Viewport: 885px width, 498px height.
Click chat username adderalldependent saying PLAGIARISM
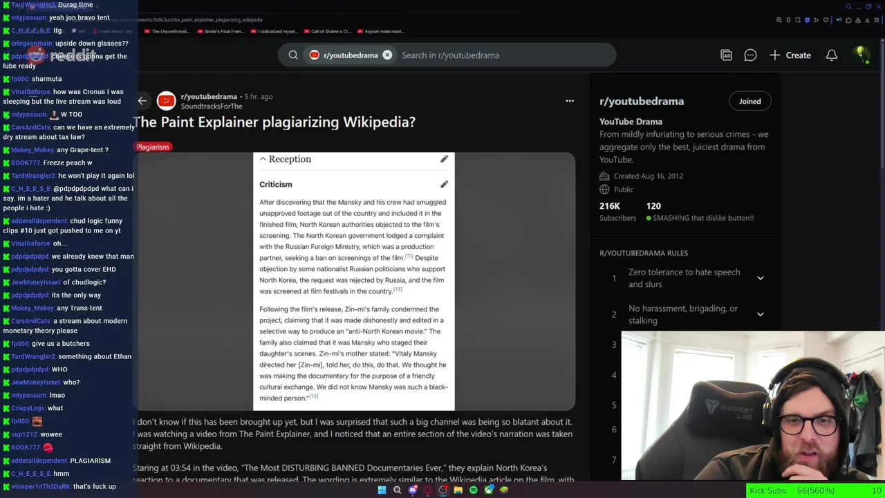39,461
